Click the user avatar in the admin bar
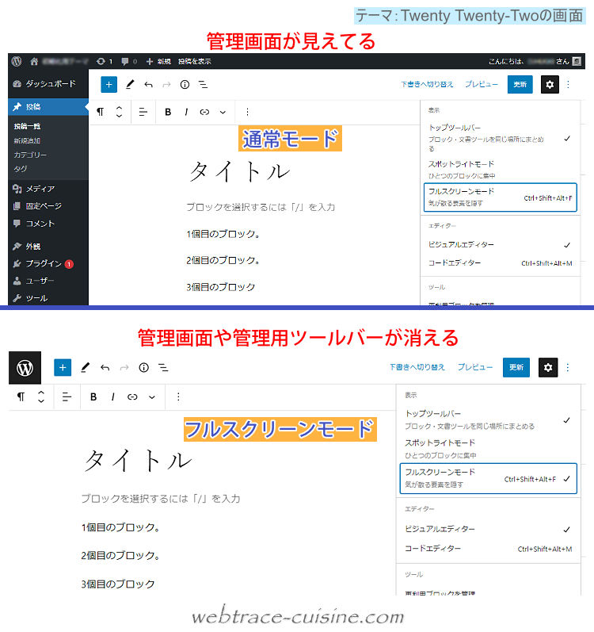Screen dimensions: 594x632 tap(577, 61)
